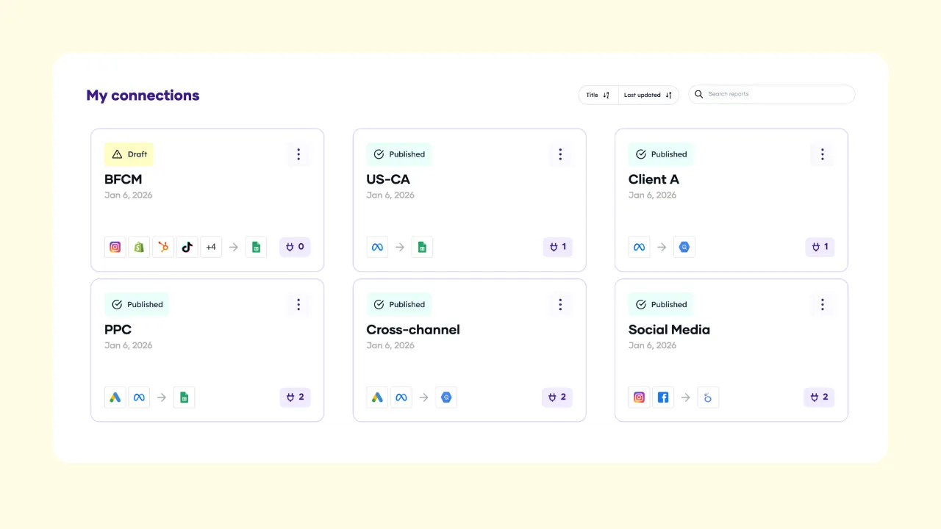This screenshot has height=529, width=941.
Task: Select the TikTok icon on the BFCM card
Action: pos(187,247)
